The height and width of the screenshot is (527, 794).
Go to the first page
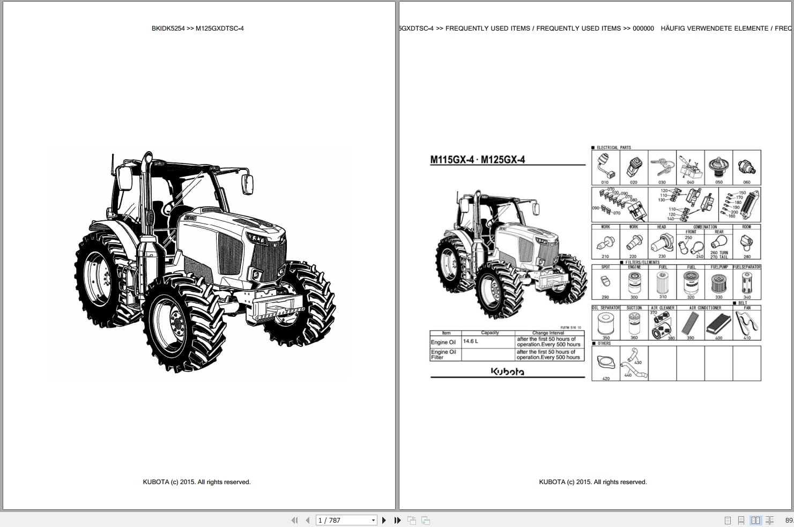coord(294,520)
